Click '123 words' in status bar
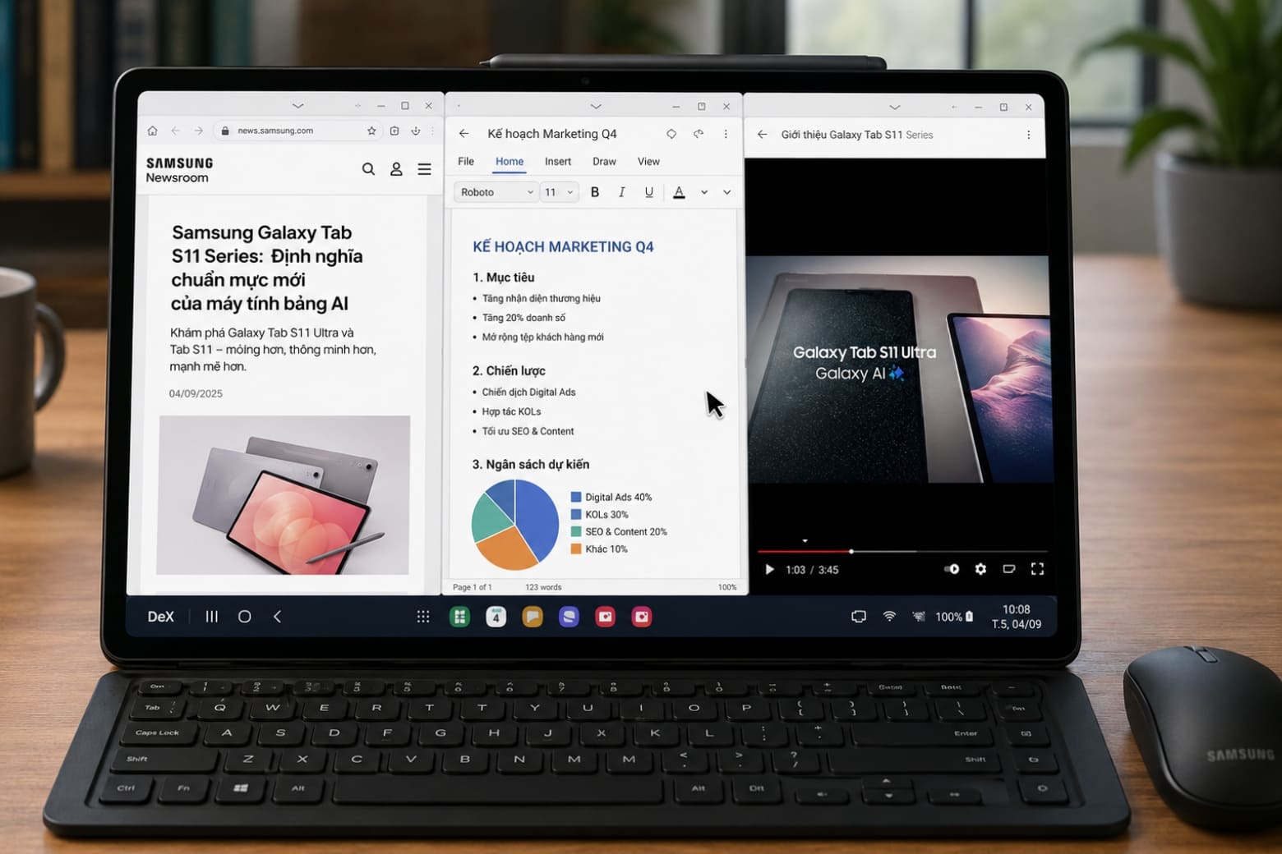 pos(543,587)
